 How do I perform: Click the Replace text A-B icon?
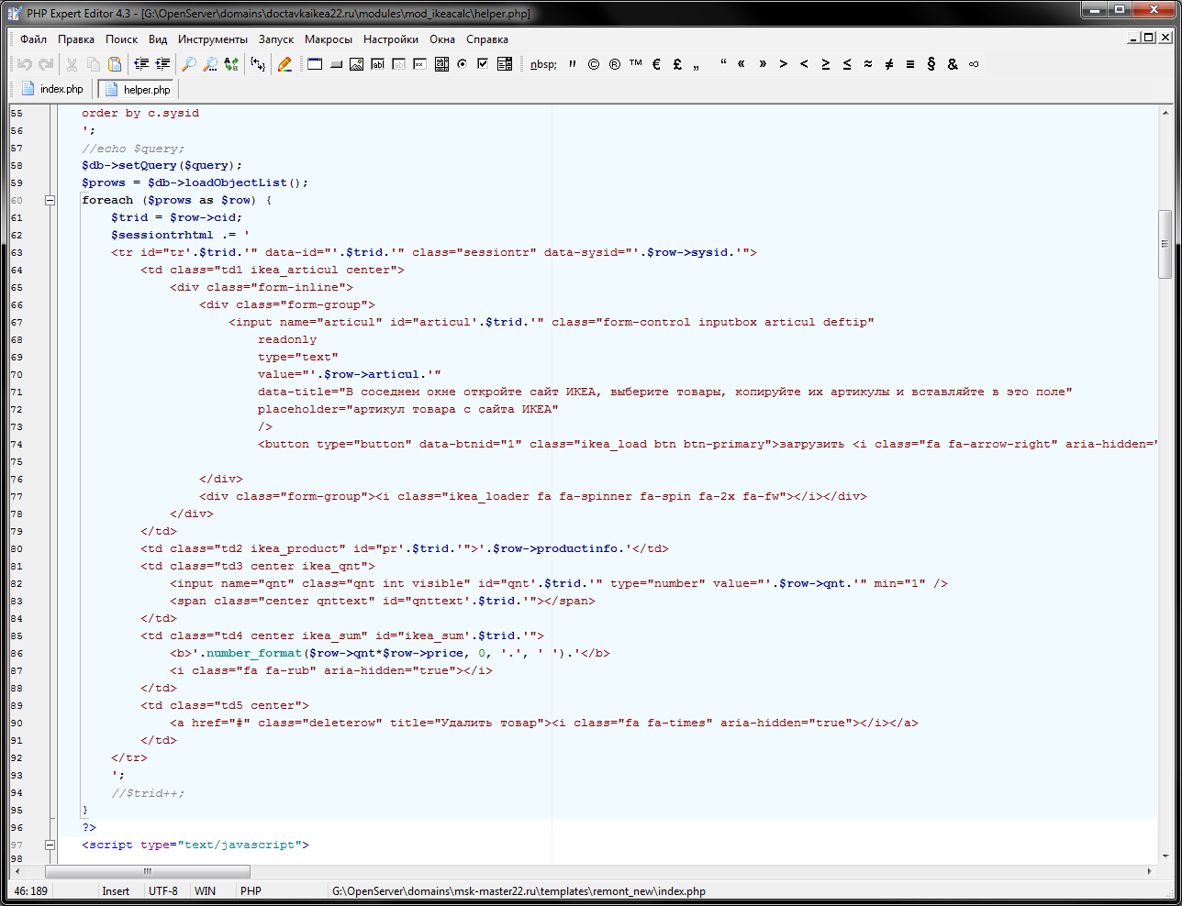(x=231, y=64)
